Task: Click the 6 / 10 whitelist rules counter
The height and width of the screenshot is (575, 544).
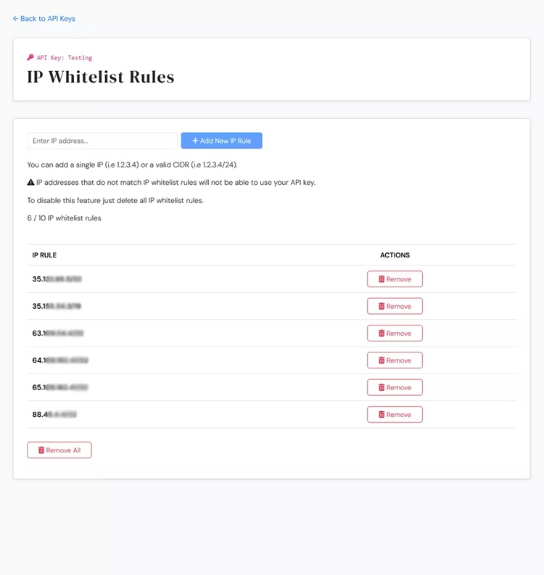Action: click(64, 218)
